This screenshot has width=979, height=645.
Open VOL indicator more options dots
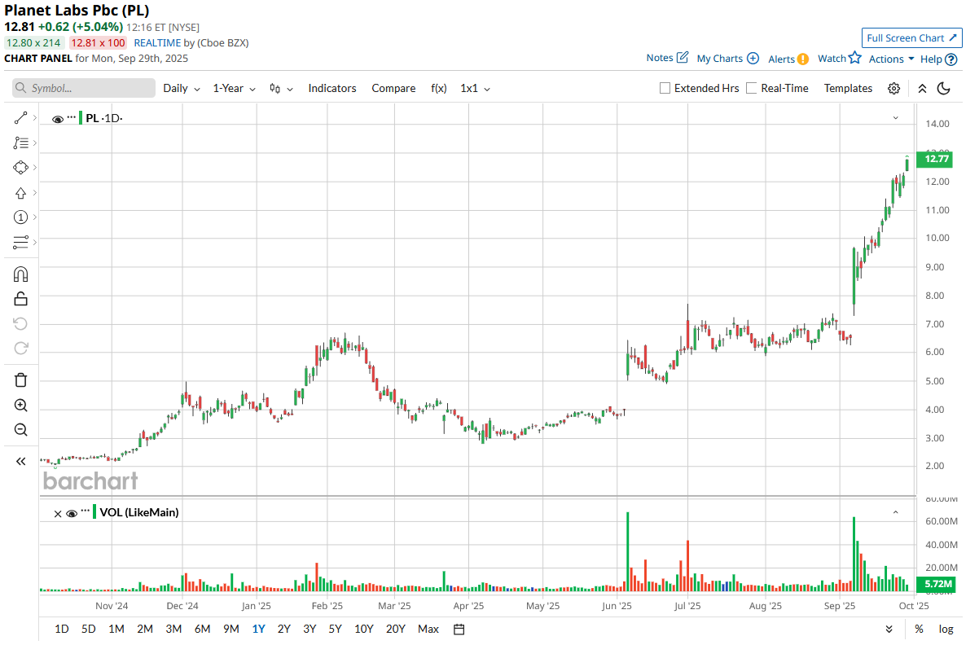coord(85,512)
